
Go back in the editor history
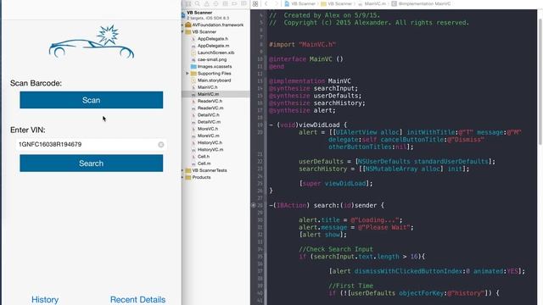pos(266,3)
